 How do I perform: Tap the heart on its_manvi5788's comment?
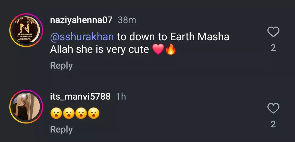(x=273, y=109)
